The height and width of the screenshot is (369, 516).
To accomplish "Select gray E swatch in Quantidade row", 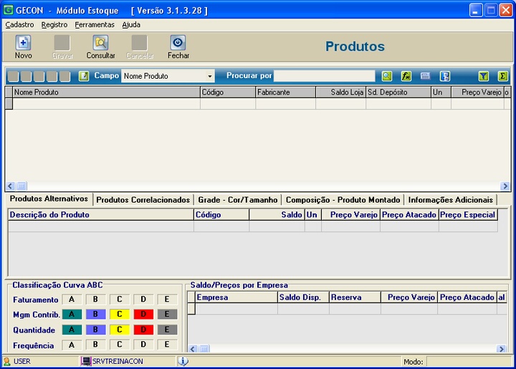I will (167, 330).
